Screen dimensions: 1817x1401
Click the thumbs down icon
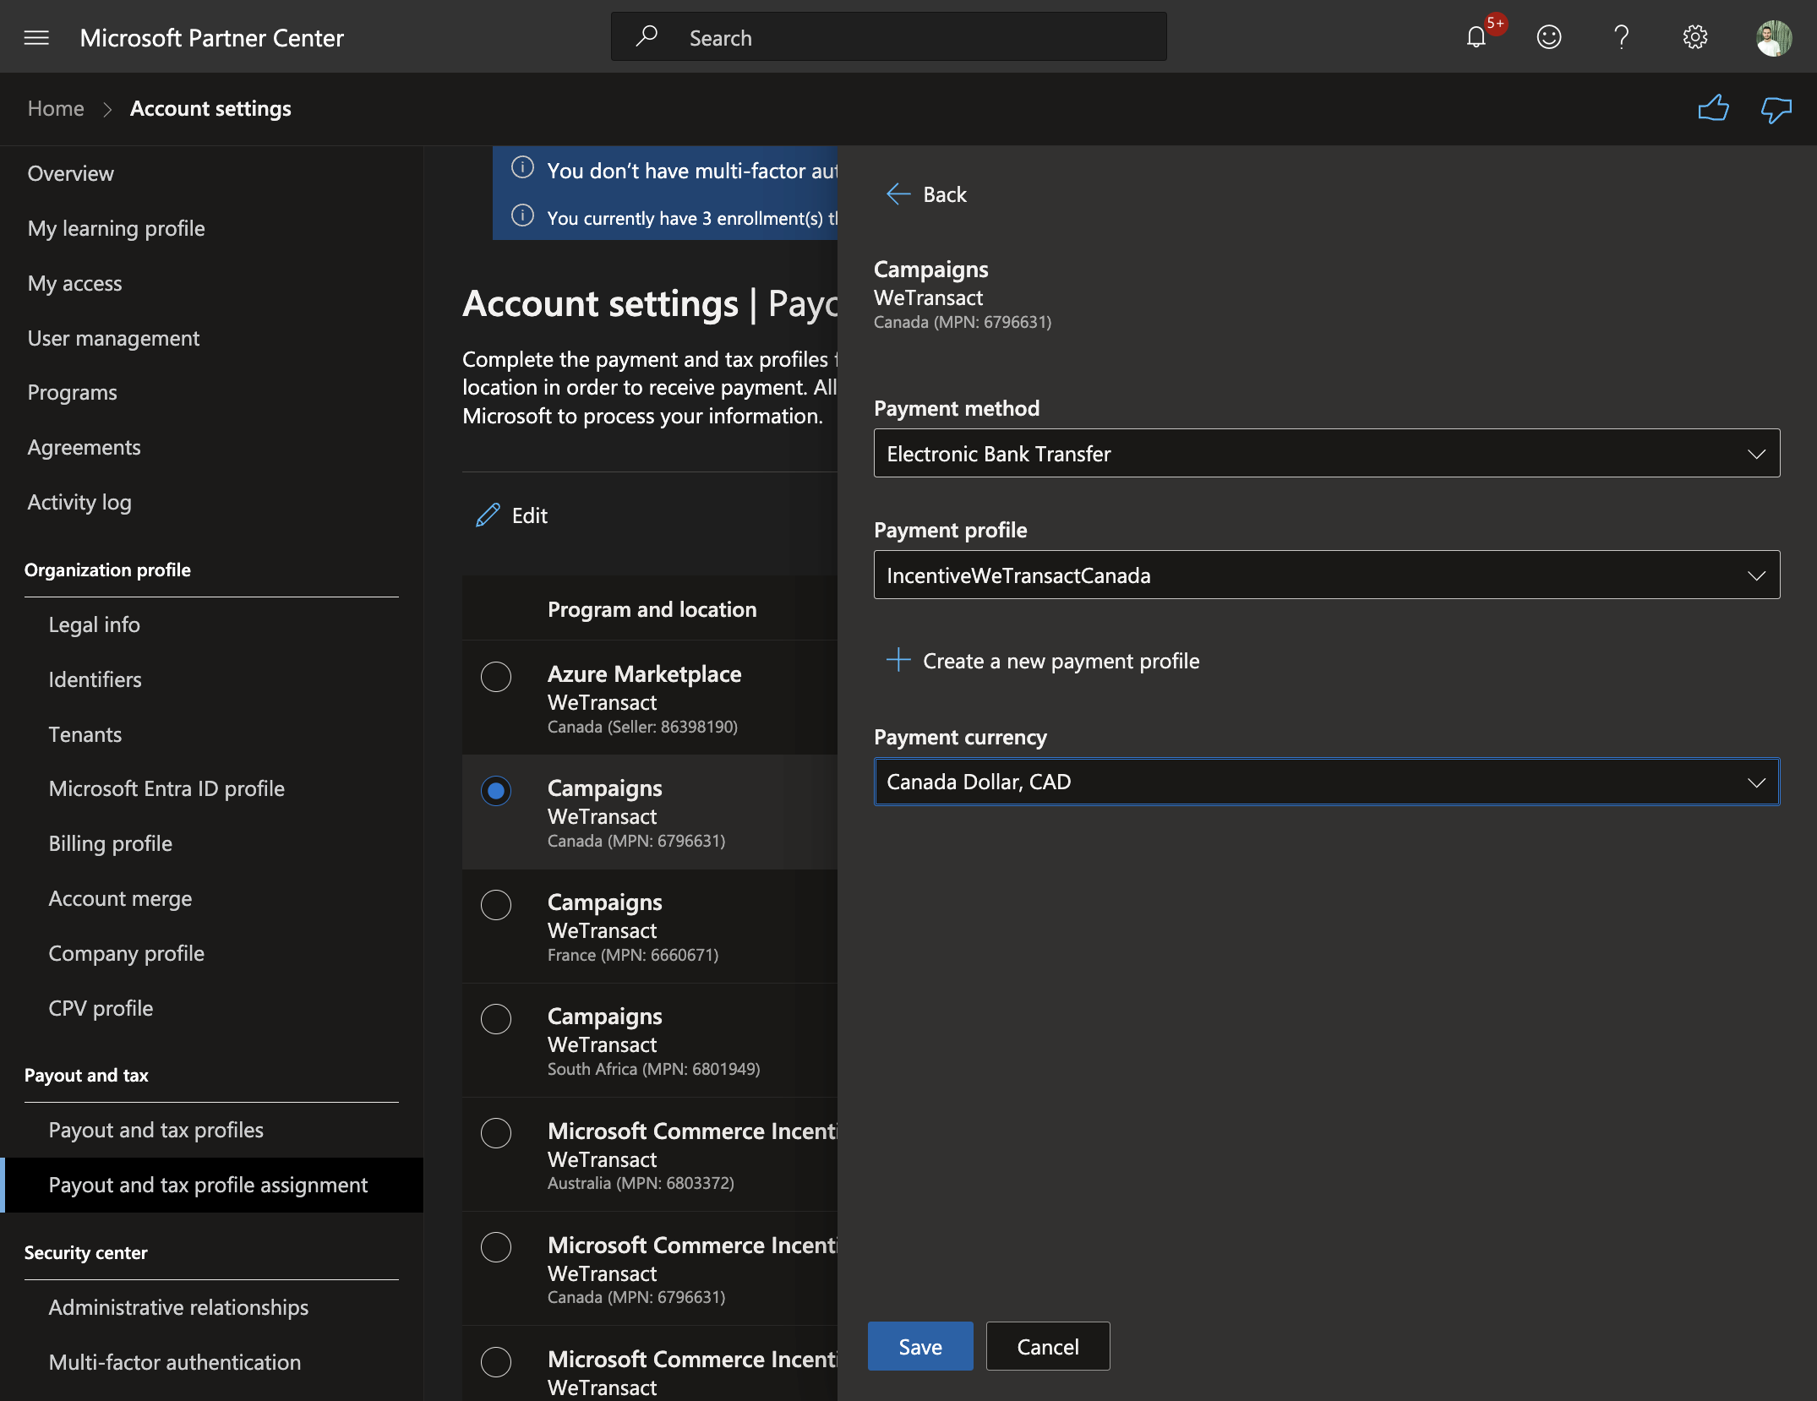click(1776, 109)
